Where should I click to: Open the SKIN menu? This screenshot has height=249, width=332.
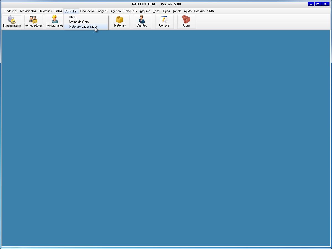(211, 11)
